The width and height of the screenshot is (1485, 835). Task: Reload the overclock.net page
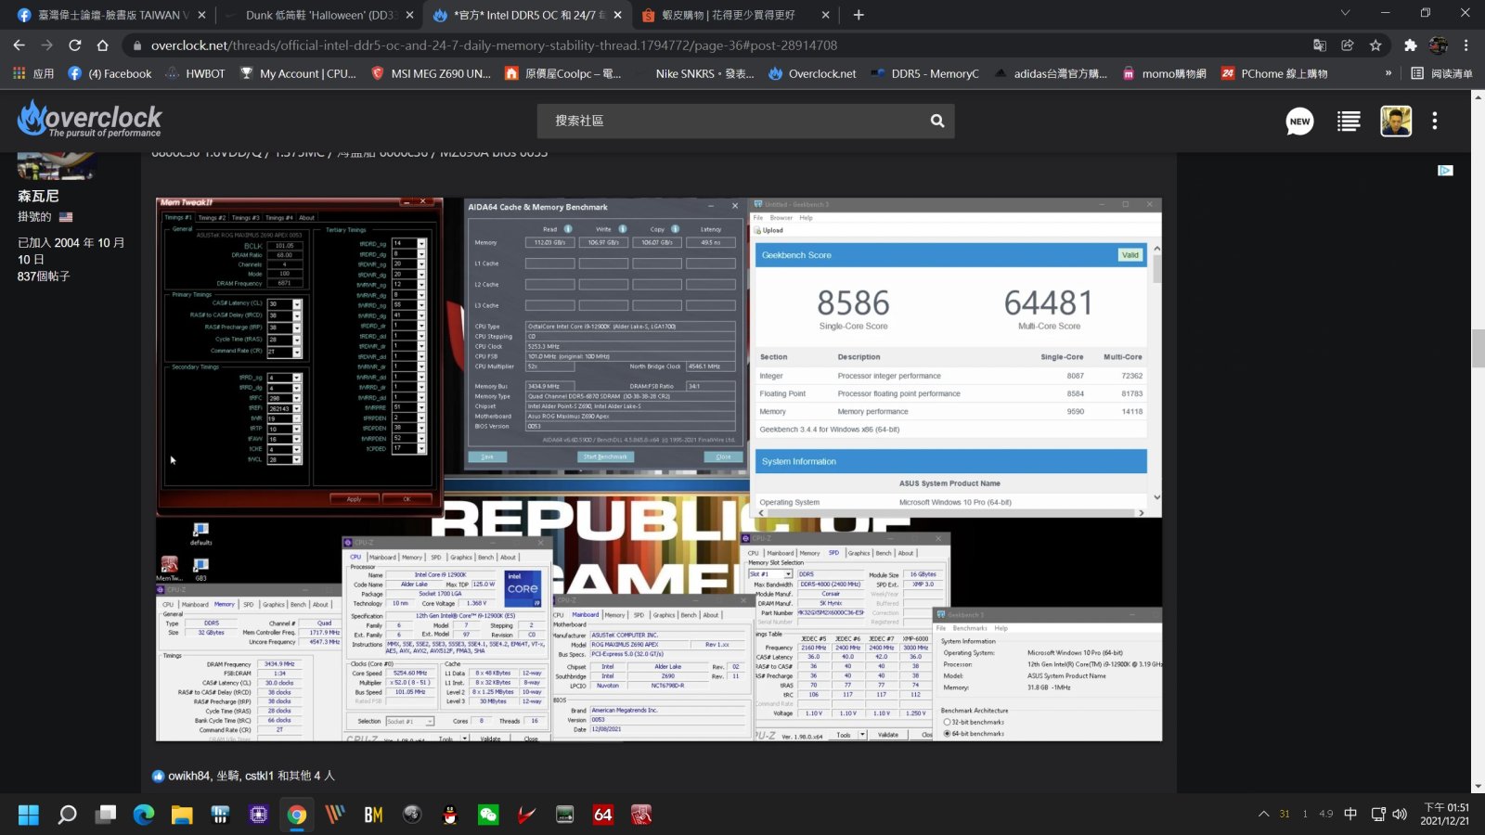click(75, 45)
